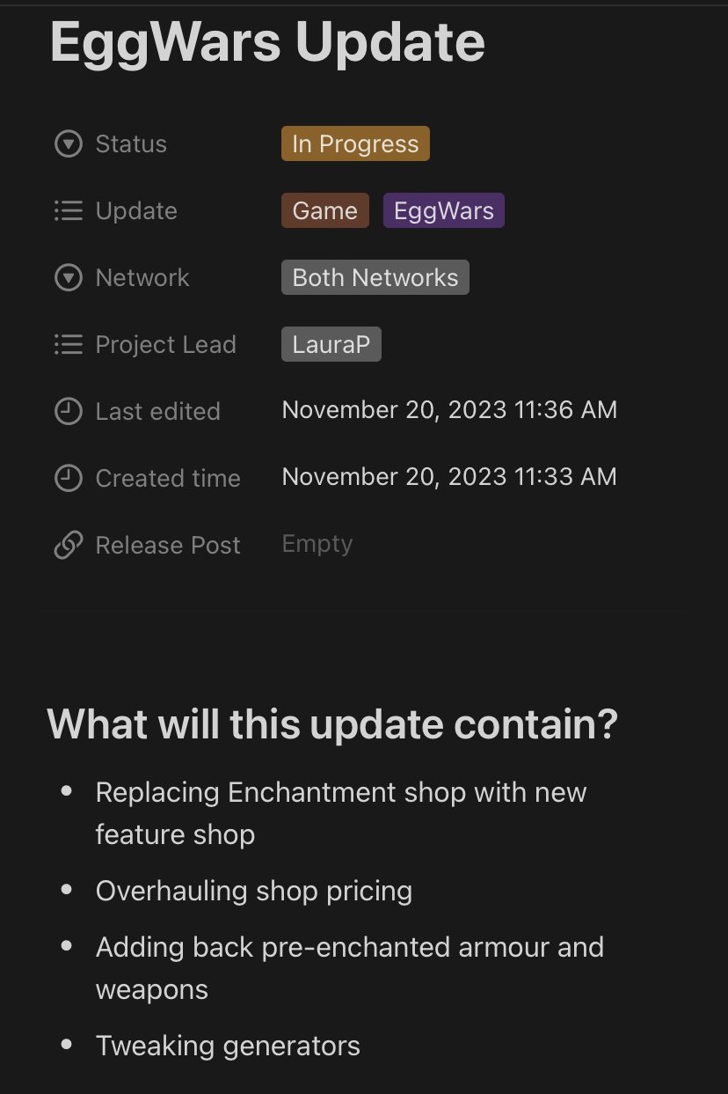The width and height of the screenshot is (728, 1094).
Task: Click the EggWars Update page title
Action: pos(267,41)
